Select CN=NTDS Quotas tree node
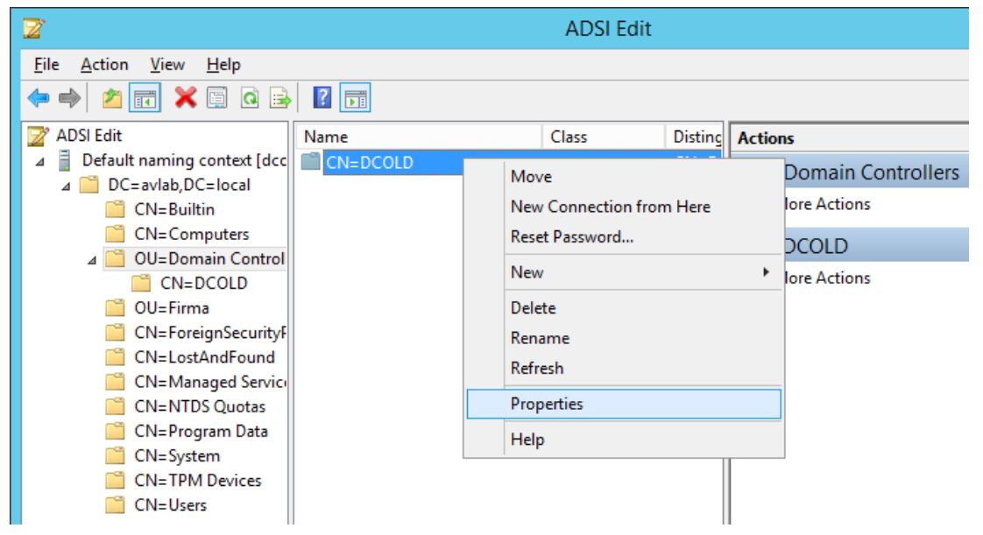983x535 pixels. point(200,406)
